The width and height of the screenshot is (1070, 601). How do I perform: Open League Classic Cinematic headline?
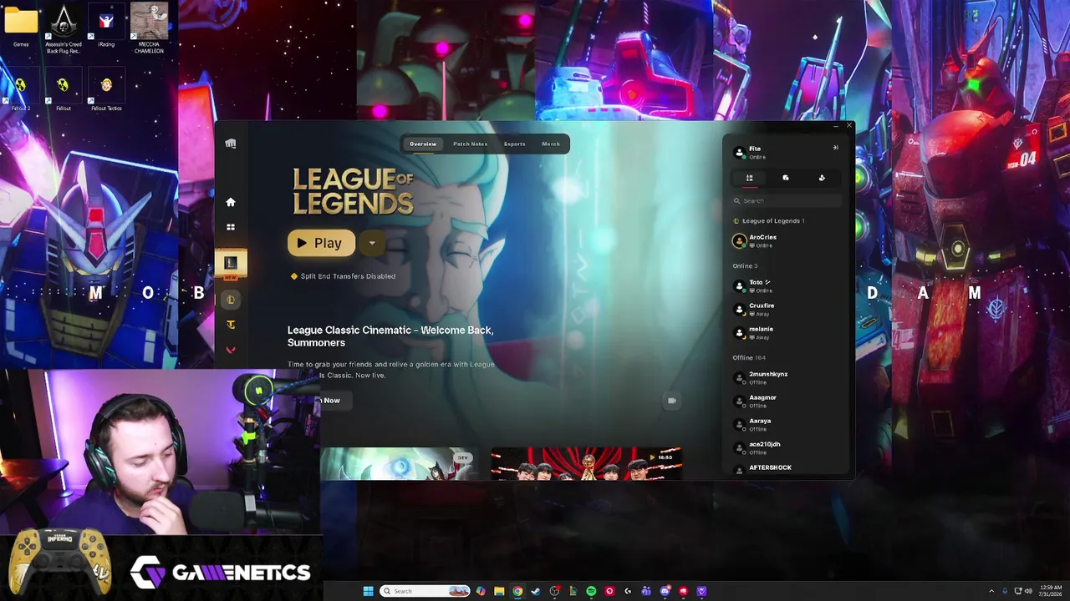[390, 336]
